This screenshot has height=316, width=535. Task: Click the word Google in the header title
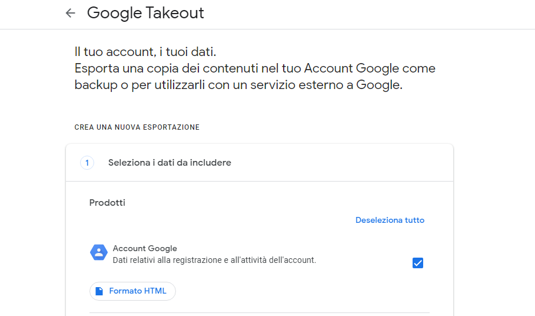coord(114,14)
